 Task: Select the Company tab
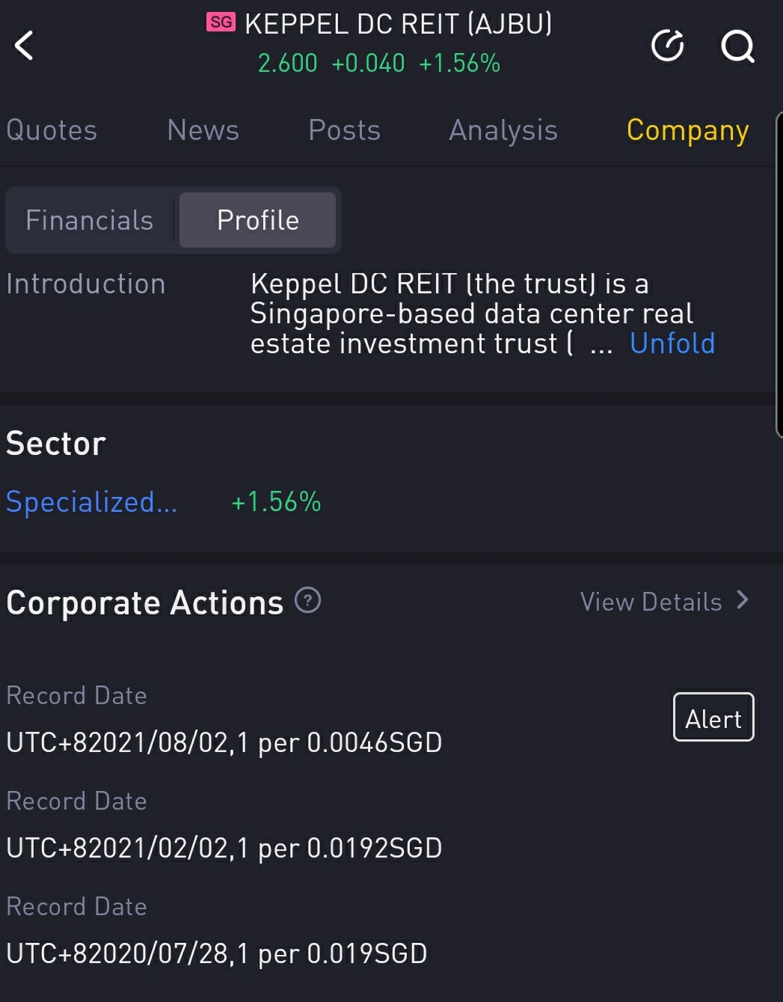pyautogui.click(x=687, y=130)
